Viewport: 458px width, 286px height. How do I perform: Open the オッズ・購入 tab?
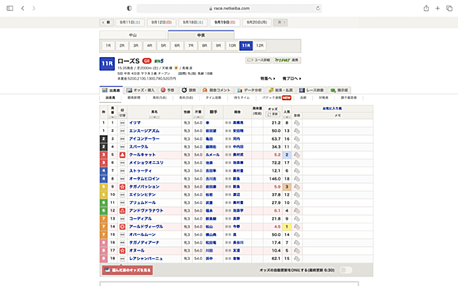coord(141,91)
